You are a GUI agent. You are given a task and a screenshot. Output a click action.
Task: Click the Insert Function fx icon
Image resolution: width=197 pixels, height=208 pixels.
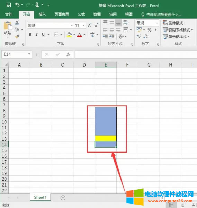coord(68,54)
